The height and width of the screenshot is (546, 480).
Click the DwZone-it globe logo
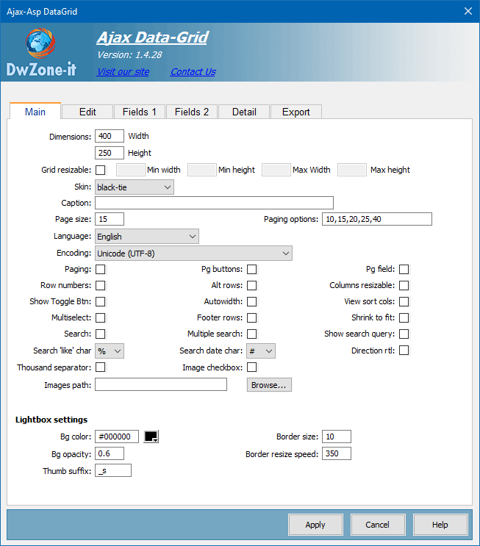click(x=40, y=43)
